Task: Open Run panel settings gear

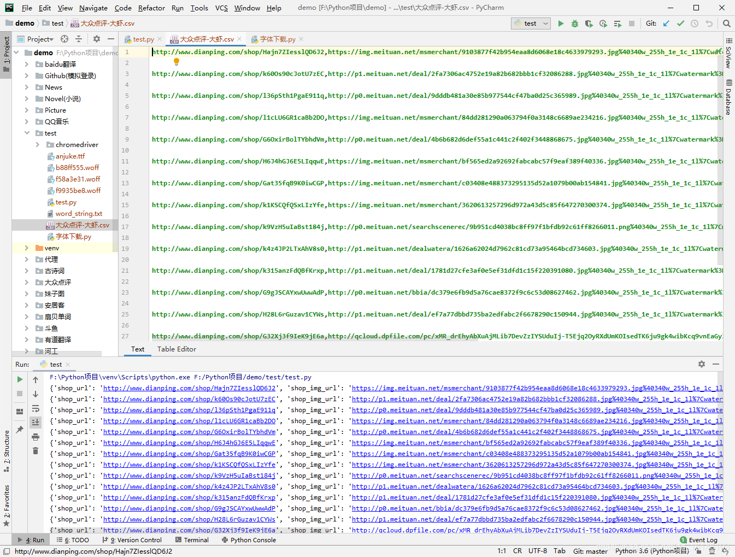Action: 702,364
